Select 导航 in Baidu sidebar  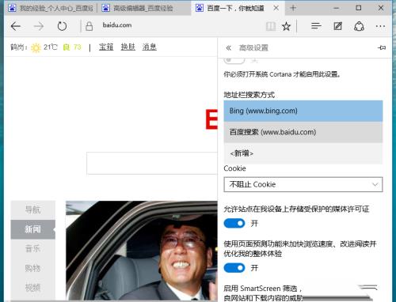pyautogui.click(x=33, y=210)
